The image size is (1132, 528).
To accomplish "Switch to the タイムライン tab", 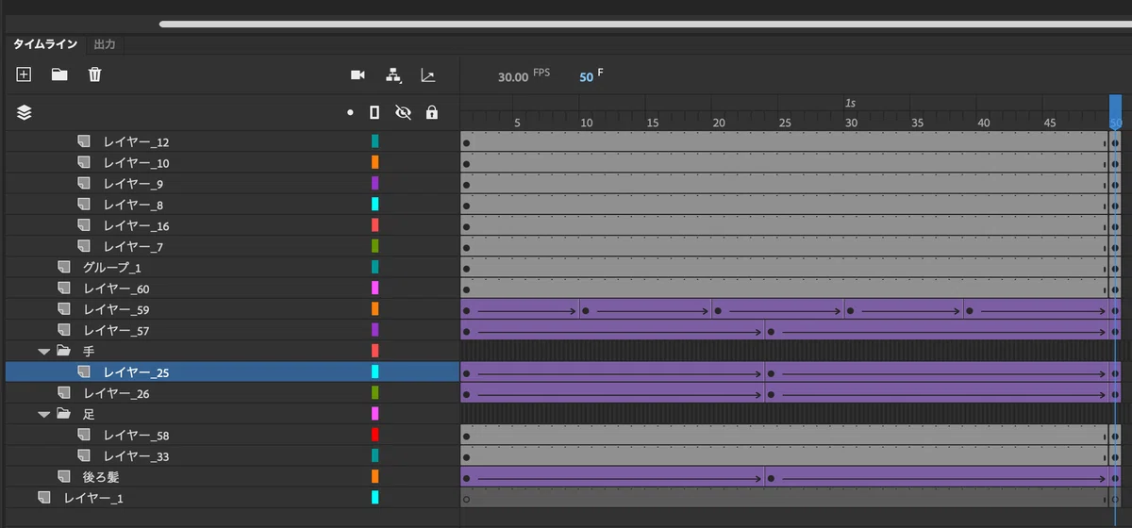I will tap(44, 44).
